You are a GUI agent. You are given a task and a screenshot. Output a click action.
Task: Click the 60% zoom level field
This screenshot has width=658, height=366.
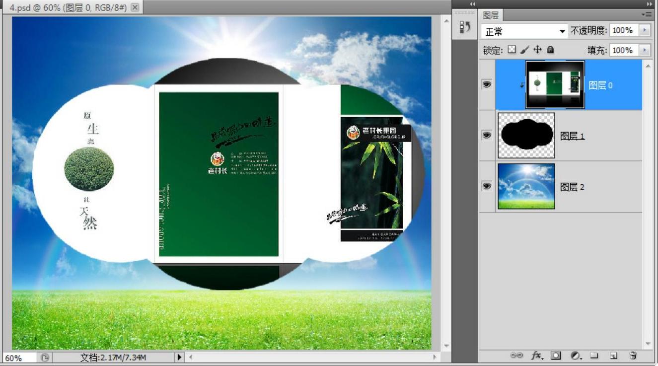19,358
